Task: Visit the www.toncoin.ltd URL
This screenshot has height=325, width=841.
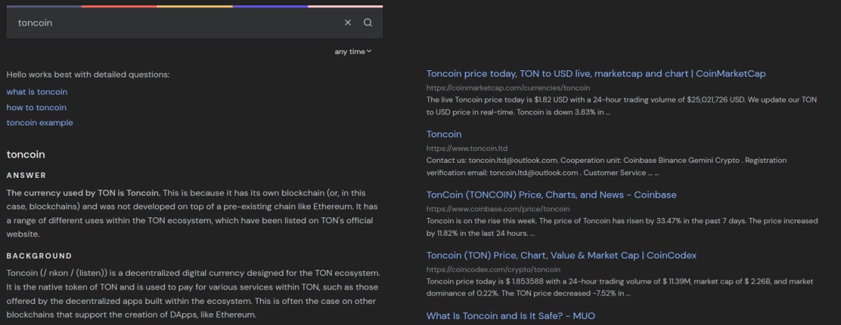Action: (x=466, y=148)
